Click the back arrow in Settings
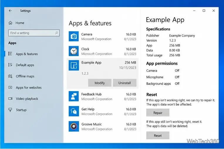Image resolution: width=224 pixels, height=149 pixels. coord(10,11)
